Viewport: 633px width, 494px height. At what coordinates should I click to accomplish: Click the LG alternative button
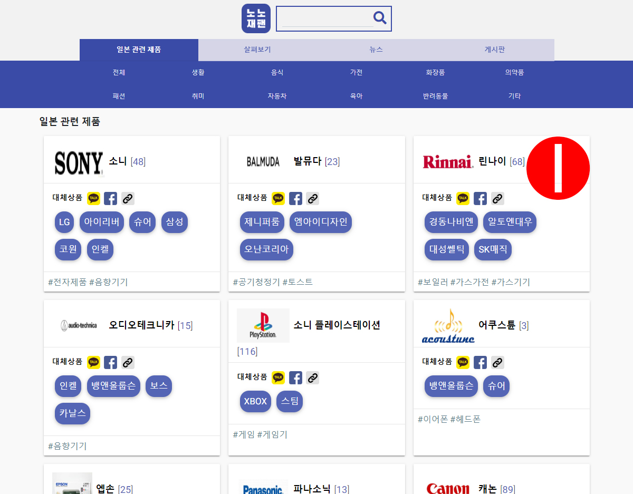[x=64, y=222]
